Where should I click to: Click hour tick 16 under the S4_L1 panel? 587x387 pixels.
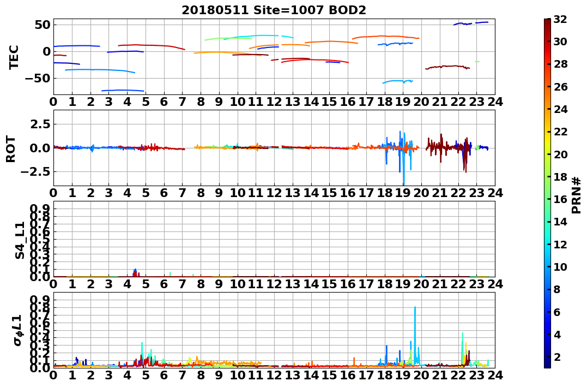pos(348,284)
